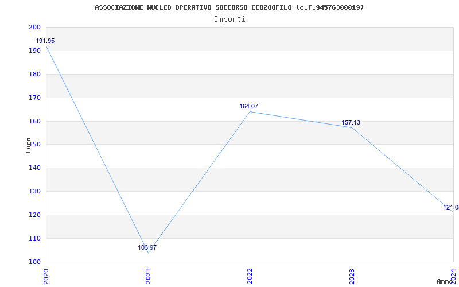
Task: Click the chart title ASSOCIAZIONE NUCLEO OPERATIVO SOCCORSO ECOZOOFILO
Action: (229, 7)
